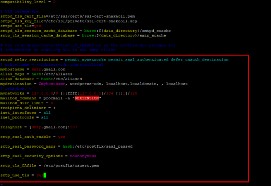Click the commented myhostname wordpress-cdn line
This screenshot has width=271, height=186.
click(51, 64)
